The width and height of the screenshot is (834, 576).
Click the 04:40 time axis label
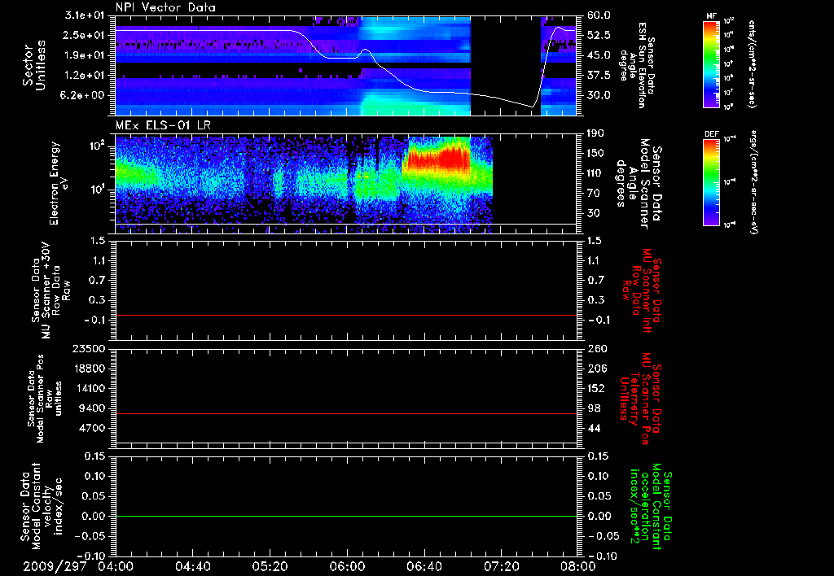pyautogui.click(x=192, y=566)
